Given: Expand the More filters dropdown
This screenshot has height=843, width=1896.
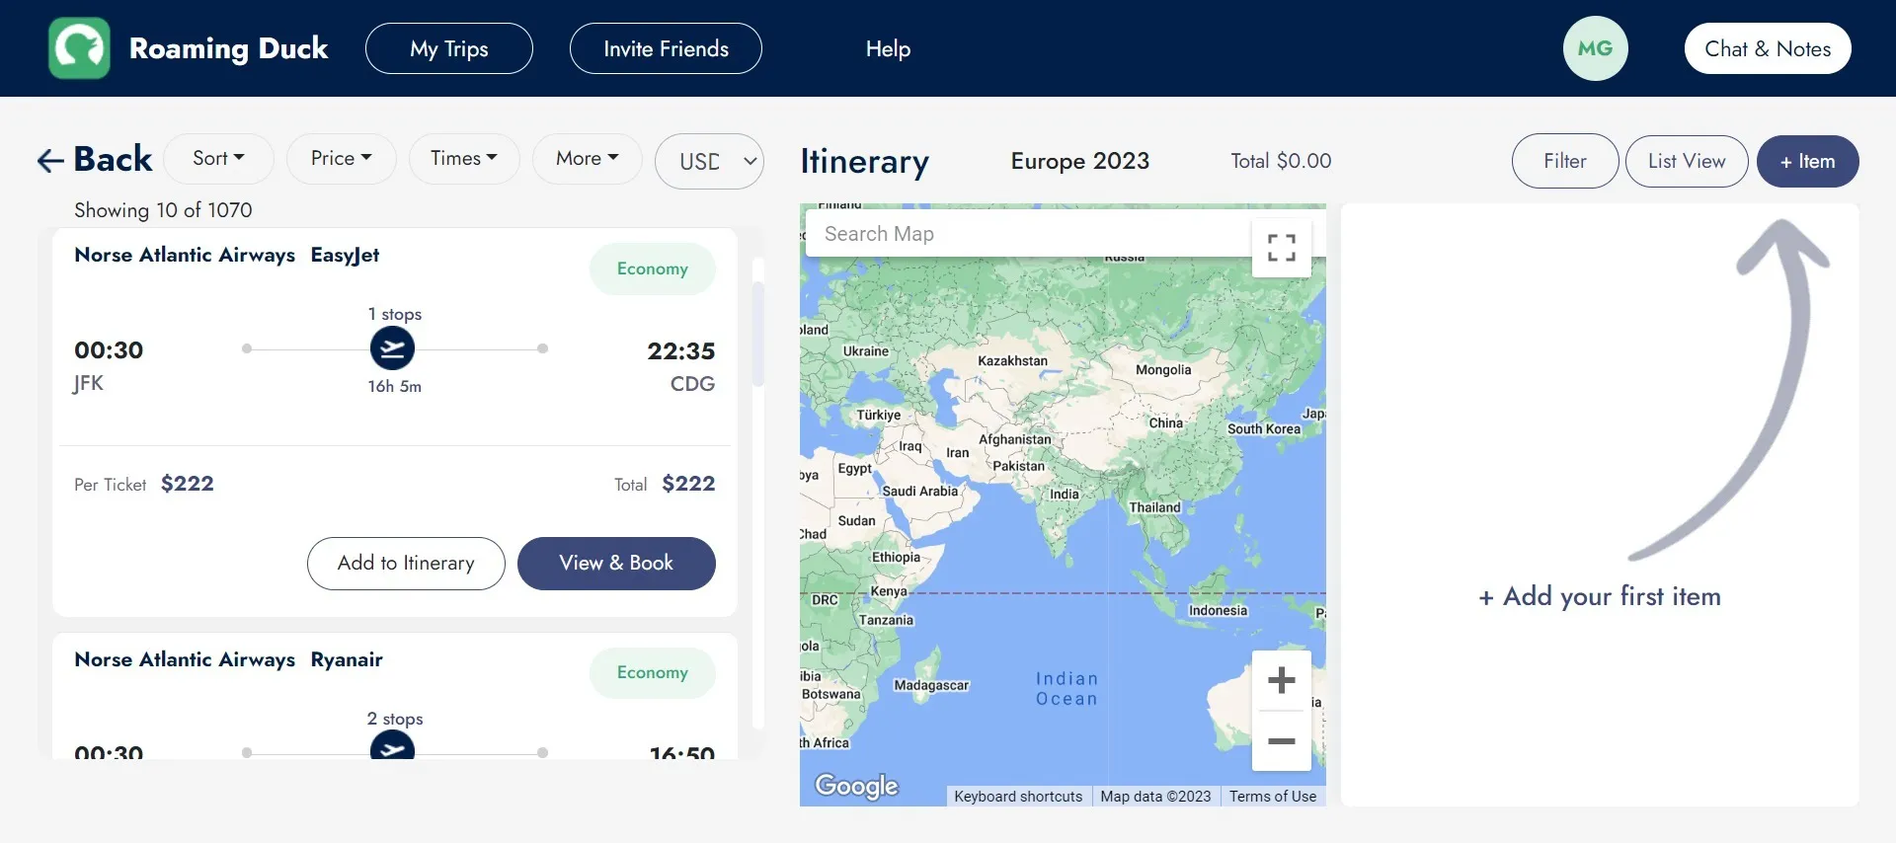Looking at the screenshot, I should click(x=587, y=158).
